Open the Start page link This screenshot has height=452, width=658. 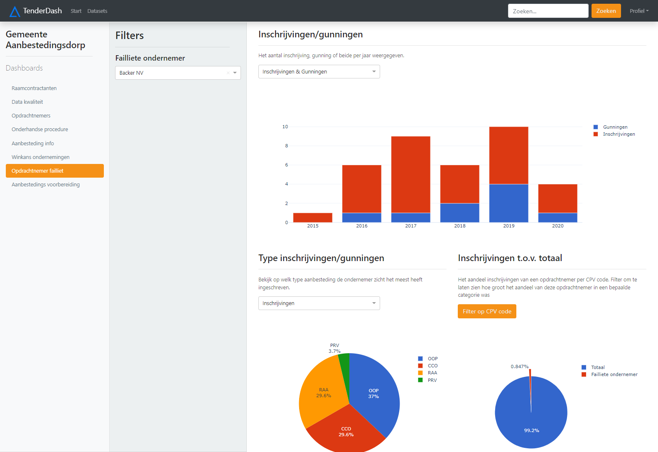click(x=76, y=11)
